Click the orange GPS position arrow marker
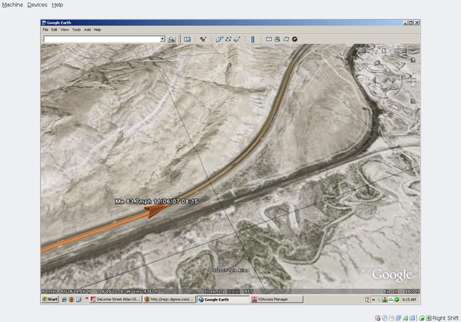 [x=154, y=211]
